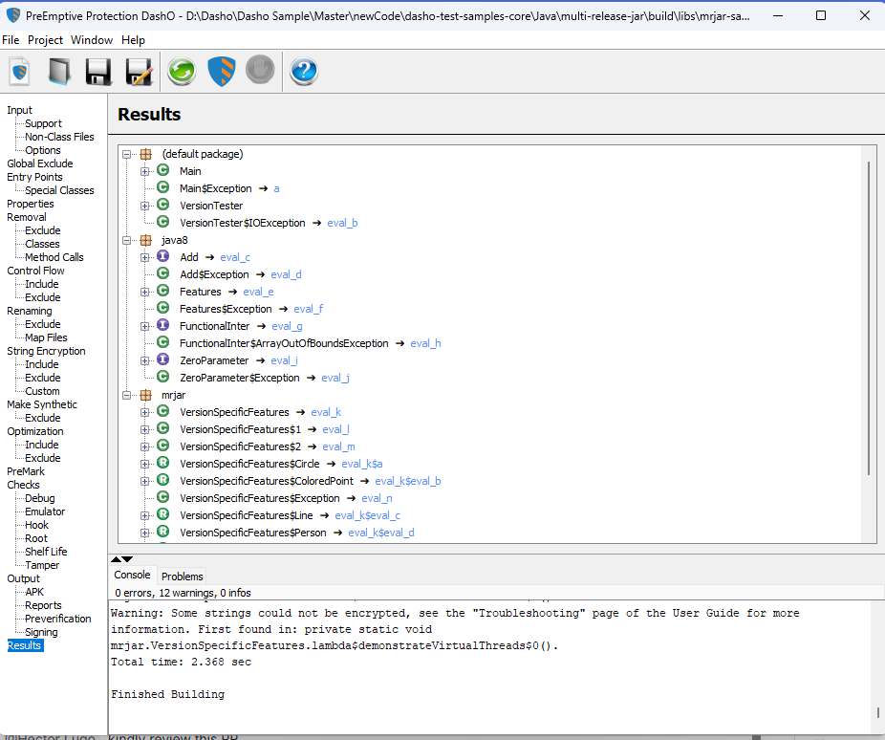Click the green Refresh toolbar icon
This screenshot has height=740, width=885.
tap(182, 72)
